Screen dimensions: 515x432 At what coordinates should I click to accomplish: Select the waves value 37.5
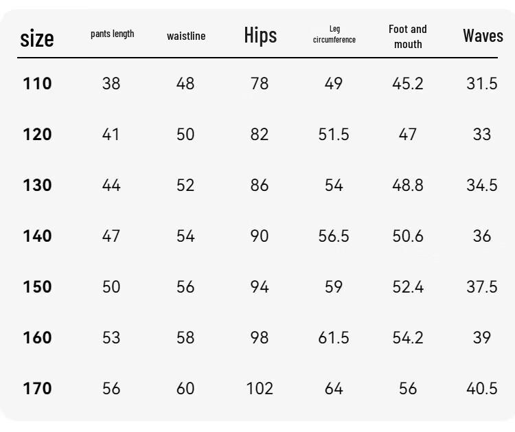(482, 286)
